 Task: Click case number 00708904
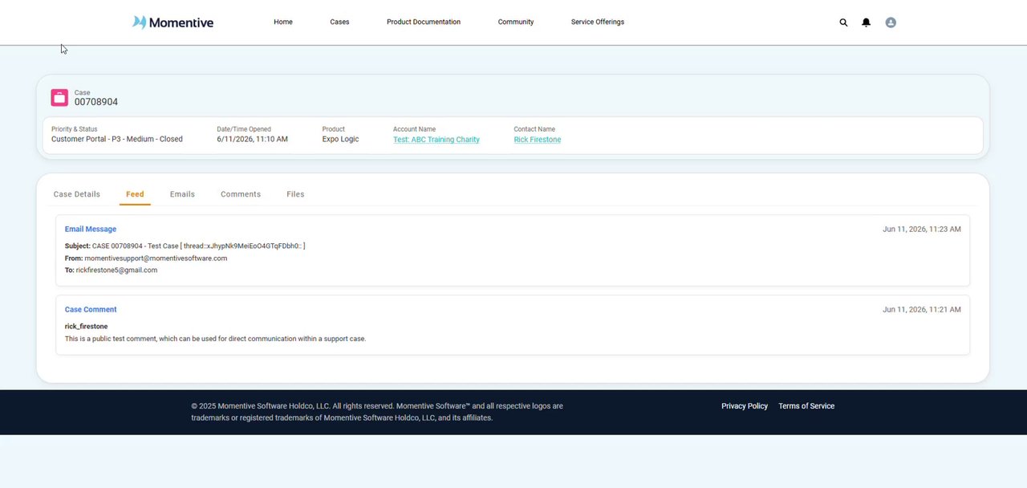point(96,102)
